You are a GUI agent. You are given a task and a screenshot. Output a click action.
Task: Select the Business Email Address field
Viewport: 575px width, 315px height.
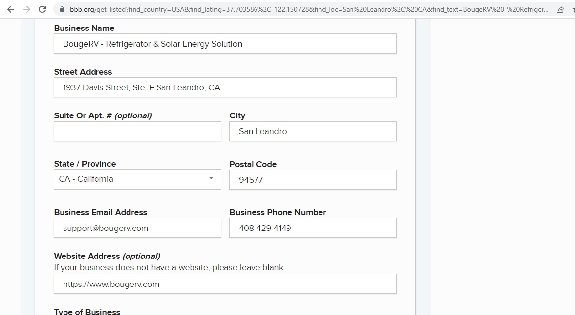137,228
